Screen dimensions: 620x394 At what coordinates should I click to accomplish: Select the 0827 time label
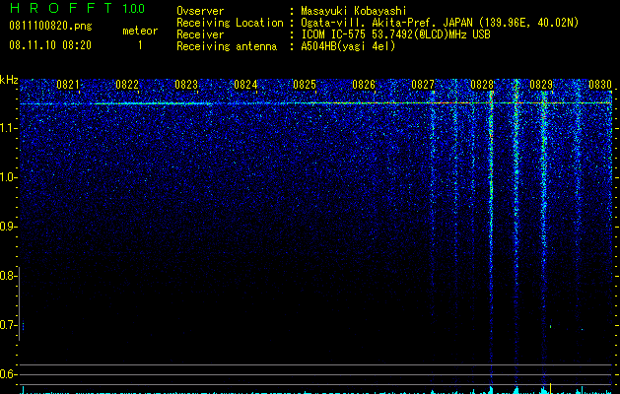pyautogui.click(x=422, y=85)
